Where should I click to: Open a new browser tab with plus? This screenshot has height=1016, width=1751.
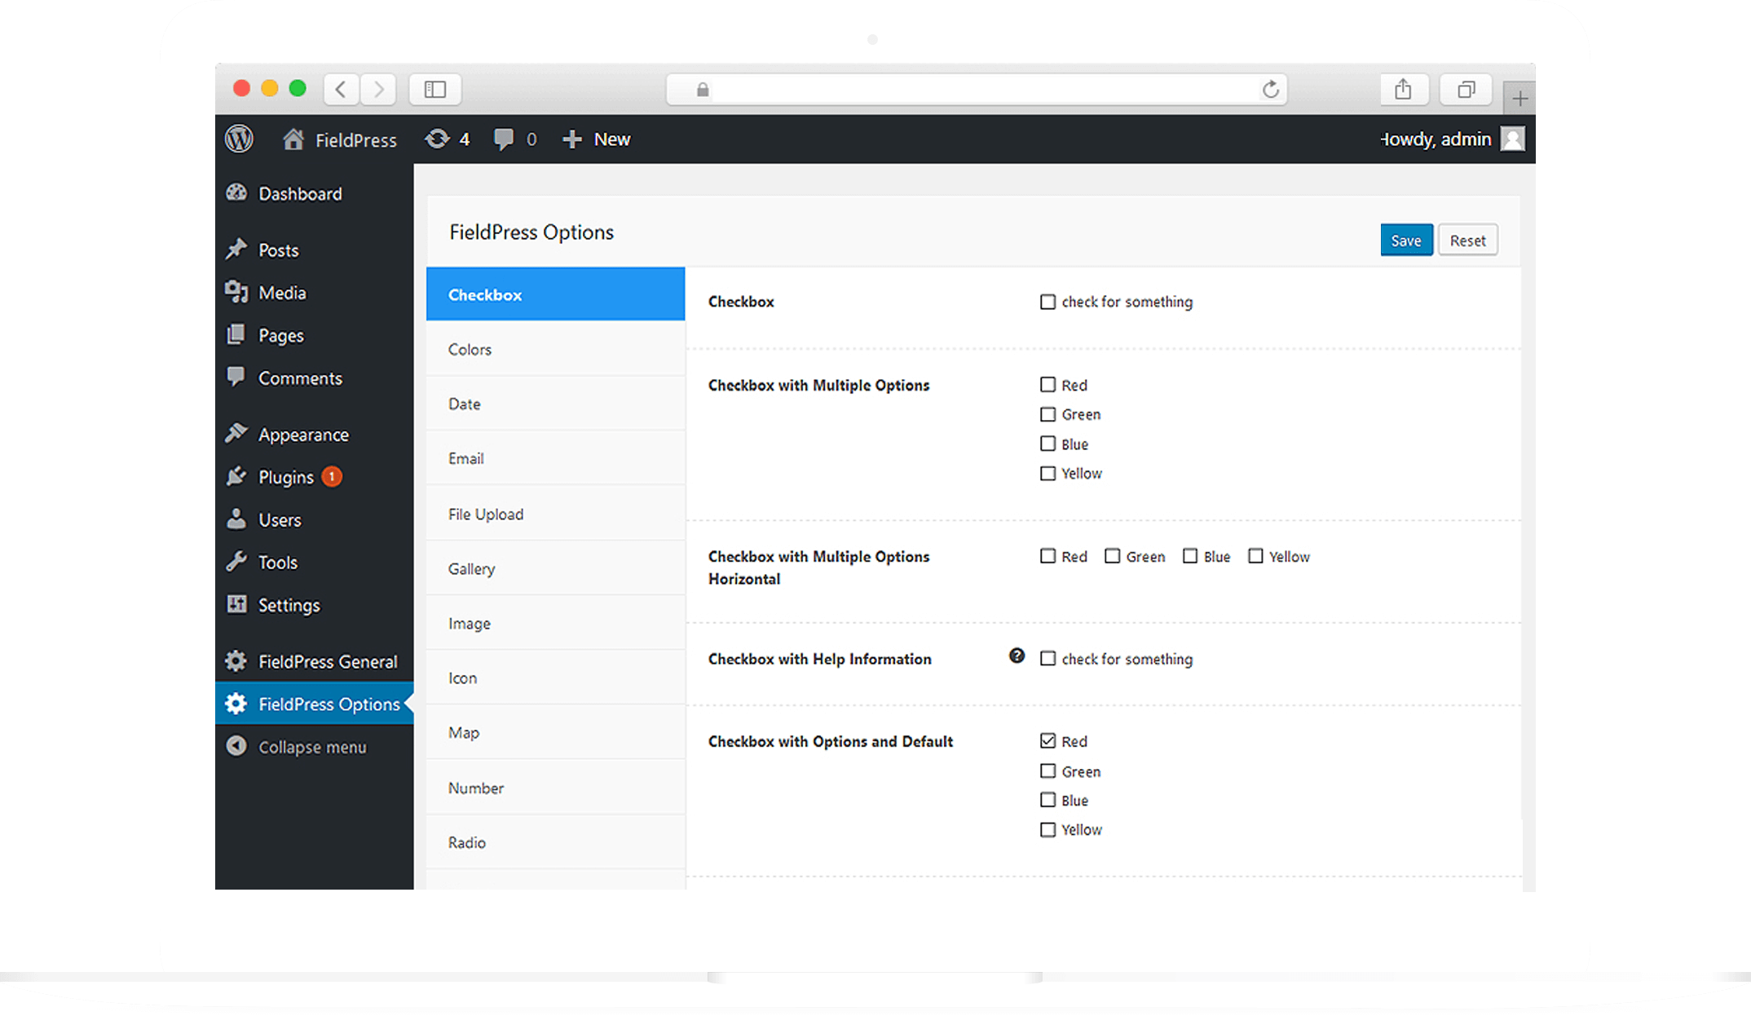(x=1519, y=99)
